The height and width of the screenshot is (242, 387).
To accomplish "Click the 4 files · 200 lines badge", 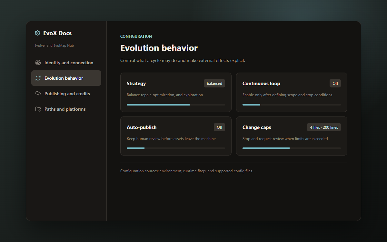I will point(324,127).
